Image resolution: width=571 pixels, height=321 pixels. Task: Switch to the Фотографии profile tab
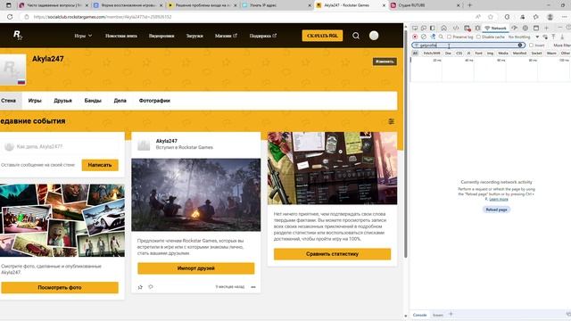[154, 101]
